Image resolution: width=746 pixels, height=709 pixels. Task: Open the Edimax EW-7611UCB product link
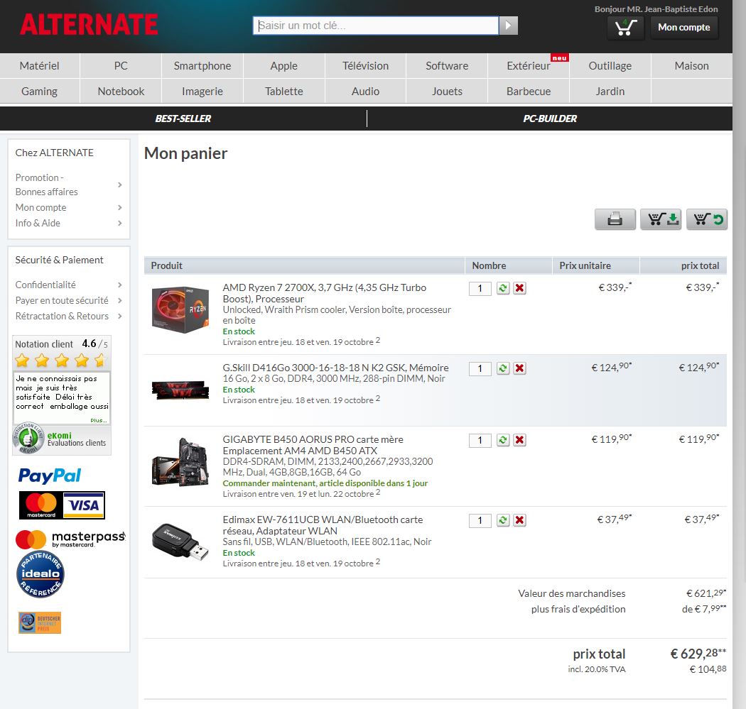point(323,525)
